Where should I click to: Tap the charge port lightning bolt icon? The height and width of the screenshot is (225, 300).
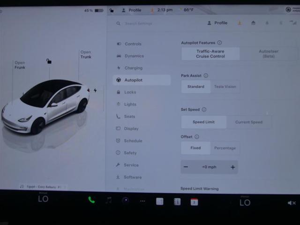click(95, 90)
